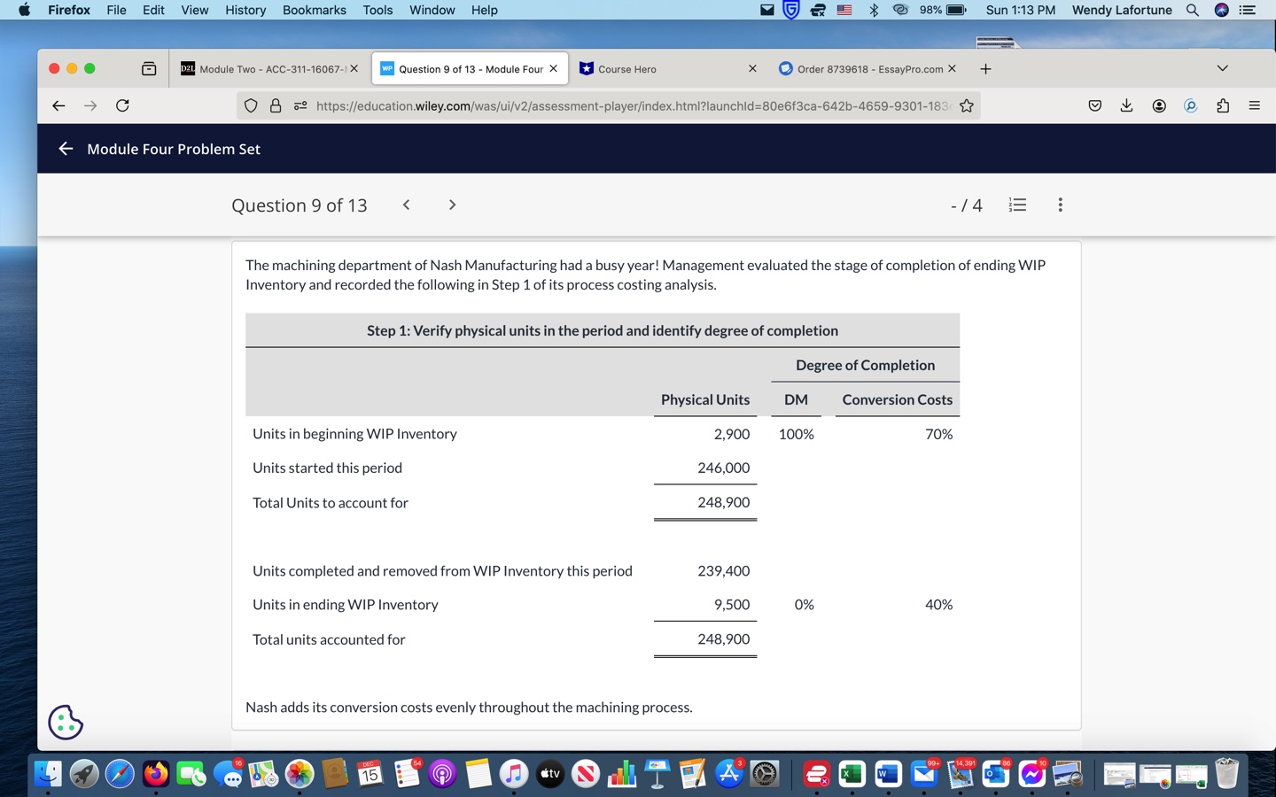Expand the list all tabs dropdown

click(1223, 68)
